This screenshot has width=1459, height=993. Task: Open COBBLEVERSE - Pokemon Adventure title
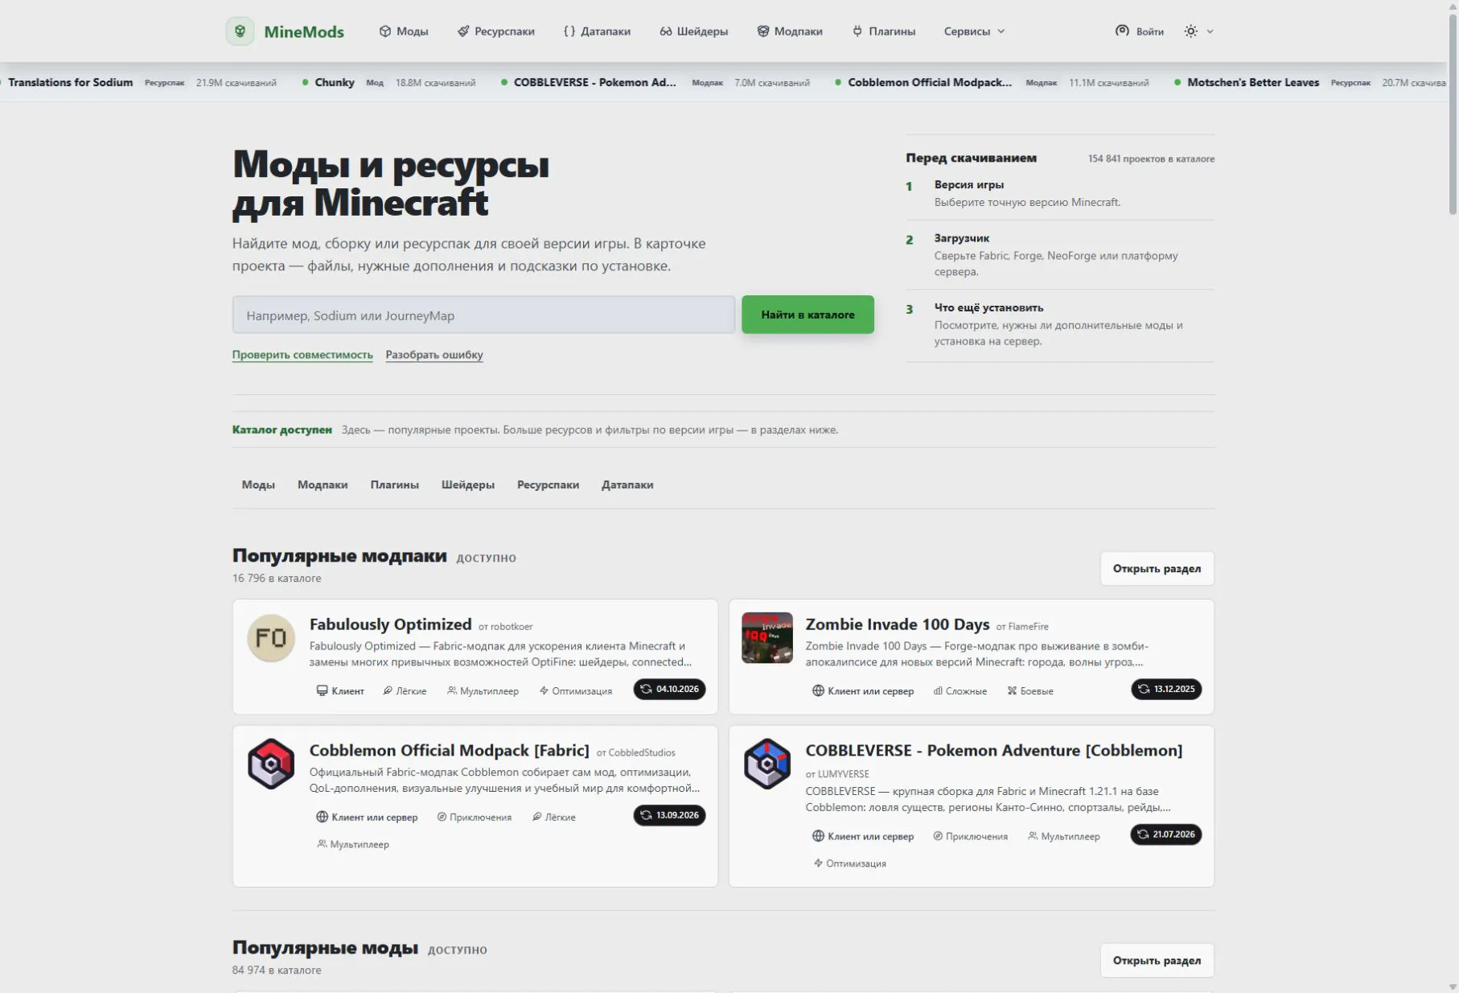pos(993,750)
